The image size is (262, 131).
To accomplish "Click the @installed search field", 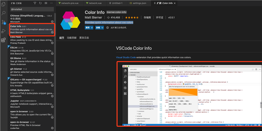I will click(32, 9).
